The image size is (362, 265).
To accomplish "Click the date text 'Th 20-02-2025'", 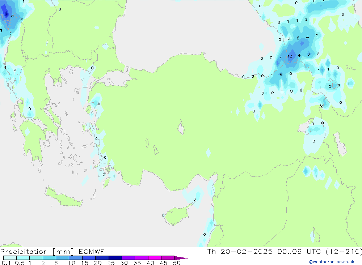I will pos(240,252).
